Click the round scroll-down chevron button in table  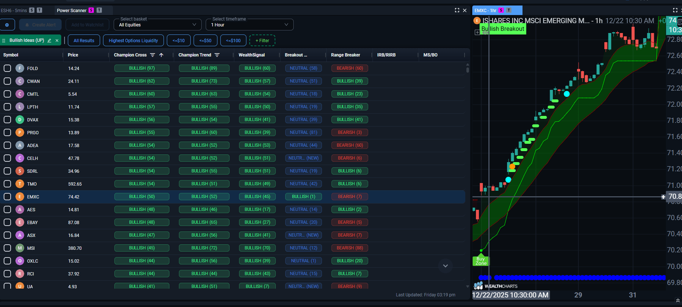[445, 266]
